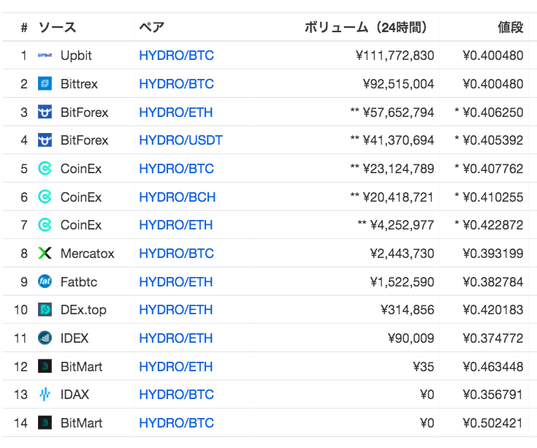Click volume value ¥57,652,794
The image size is (537, 448).
399,113
